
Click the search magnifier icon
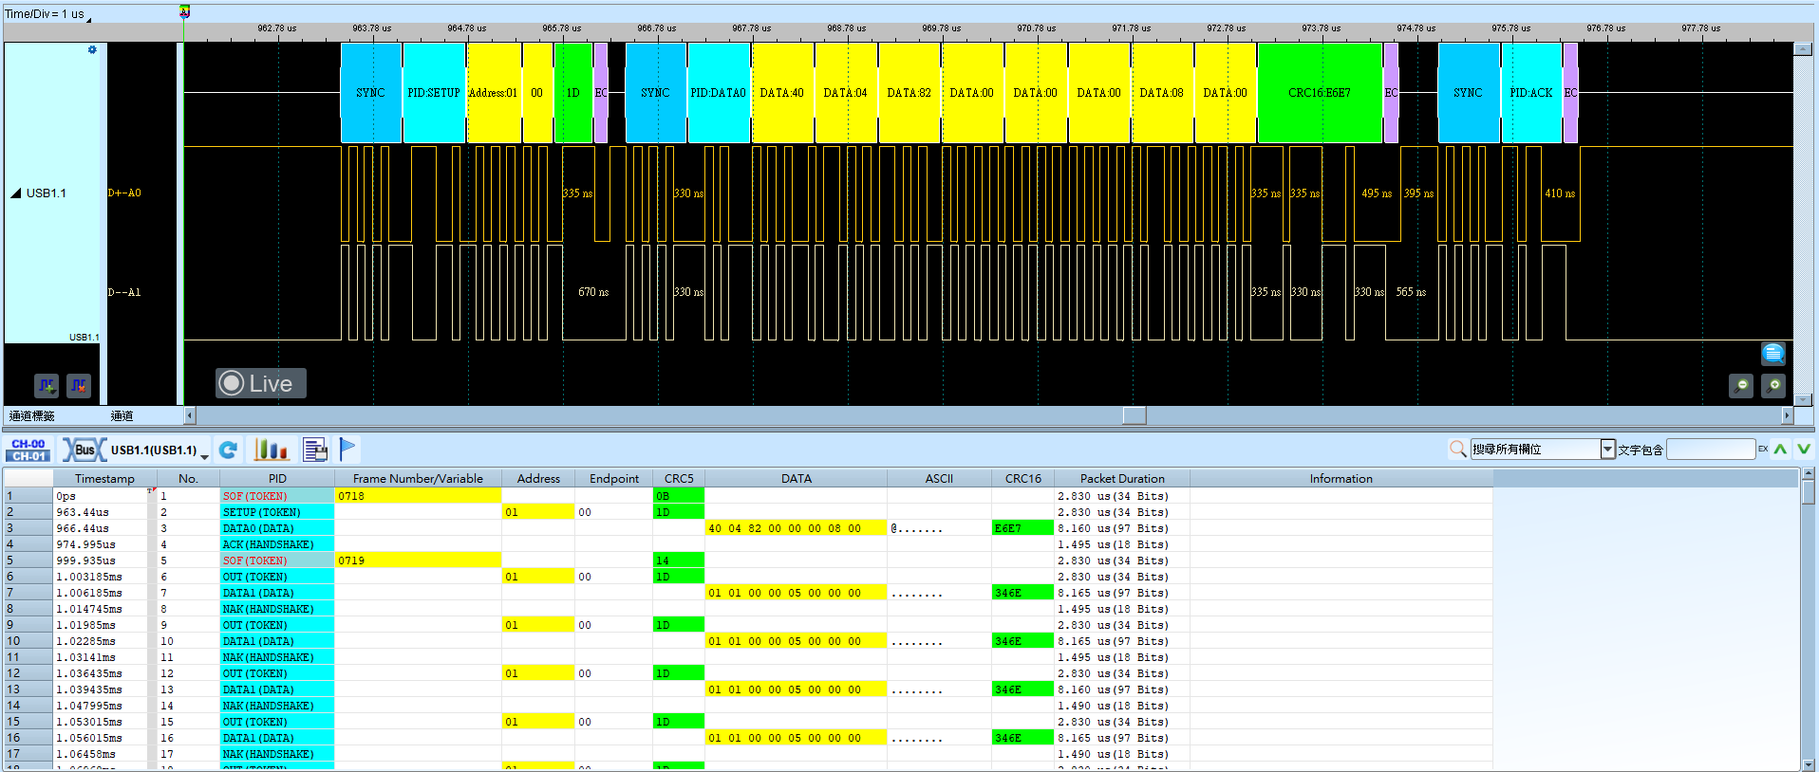(x=1458, y=449)
